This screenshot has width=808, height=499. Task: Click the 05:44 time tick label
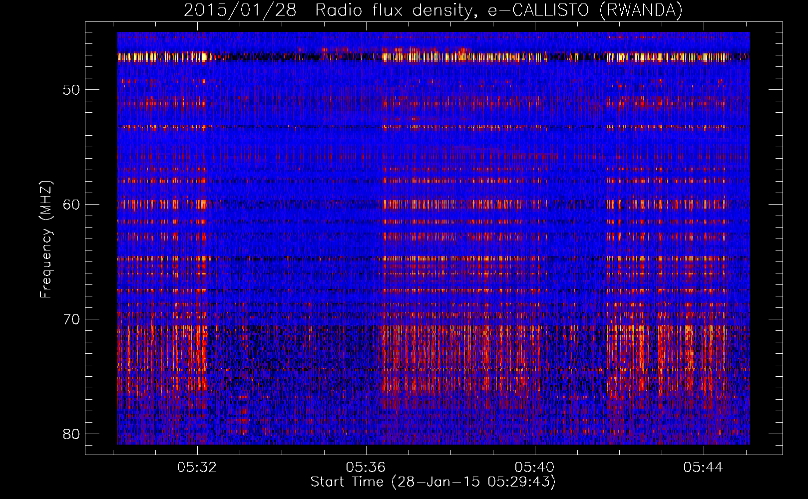click(704, 468)
